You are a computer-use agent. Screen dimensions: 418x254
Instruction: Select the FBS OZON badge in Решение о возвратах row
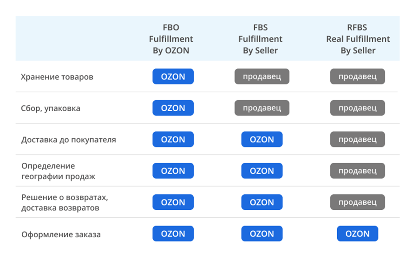262,202
